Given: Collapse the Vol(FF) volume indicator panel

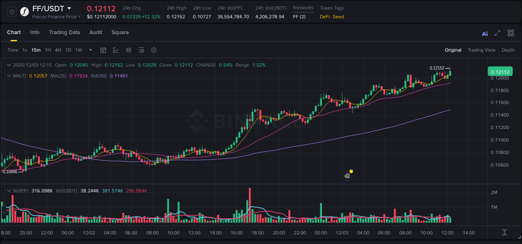Looking at the screenshot, I should 9,190.
